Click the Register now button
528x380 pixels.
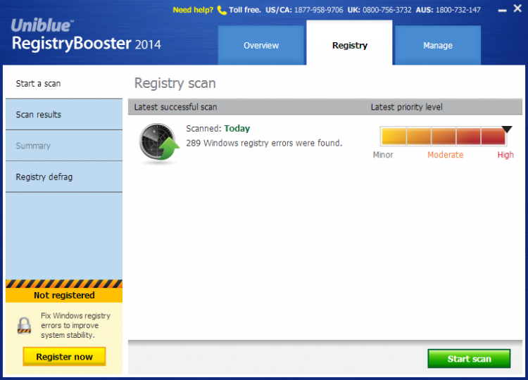click(64, 357)
